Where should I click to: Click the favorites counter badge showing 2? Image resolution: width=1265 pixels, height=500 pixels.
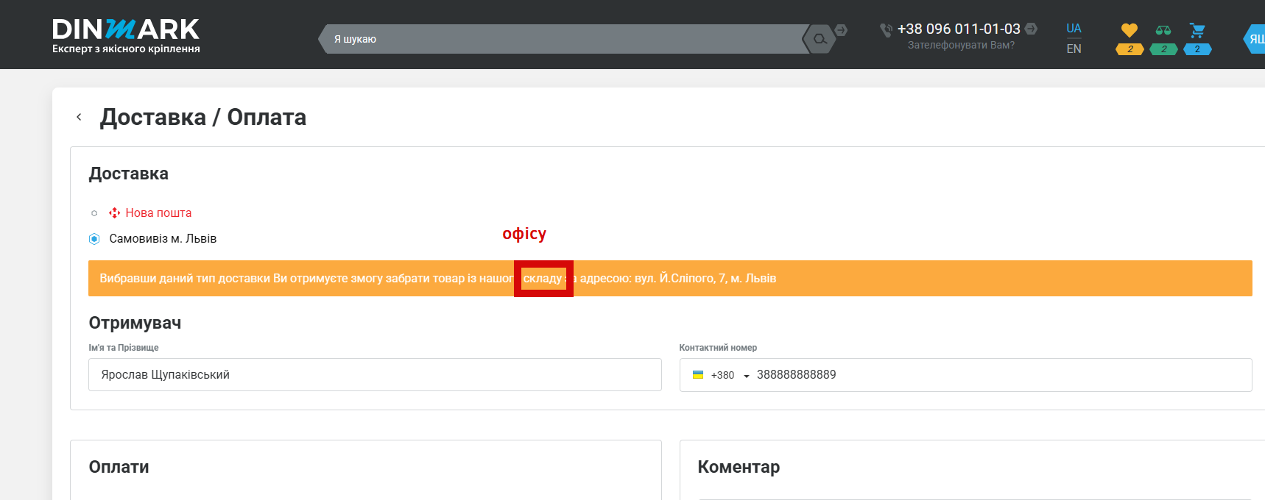coord(1130,49)
